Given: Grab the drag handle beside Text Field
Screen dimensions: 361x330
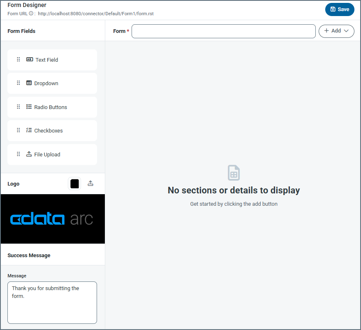Looking at the screenshot, I should (x=18, y=60).
